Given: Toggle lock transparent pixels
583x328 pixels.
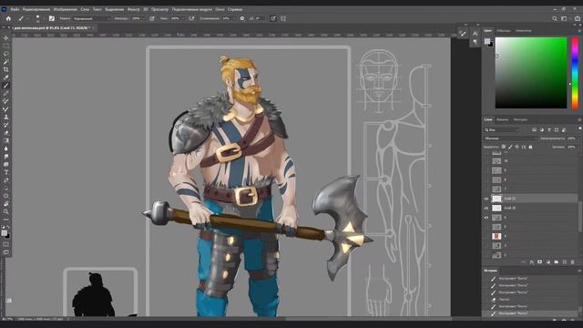Looking at the screenshot, I should point(504,147).
